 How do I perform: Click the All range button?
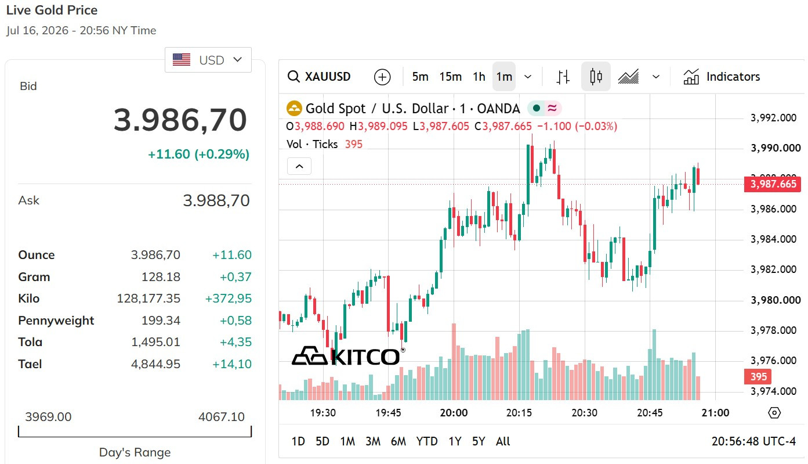pyautogui.click(x=503, y=441)
